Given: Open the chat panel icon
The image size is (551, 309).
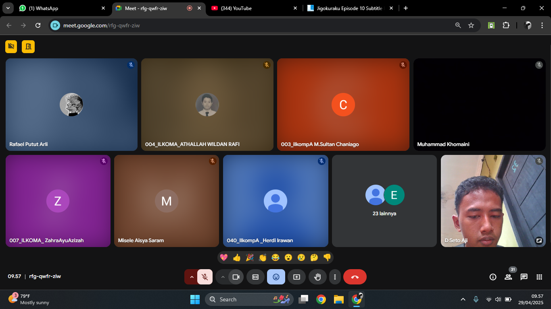Looking at the screenshot, I should click(524, 277).
